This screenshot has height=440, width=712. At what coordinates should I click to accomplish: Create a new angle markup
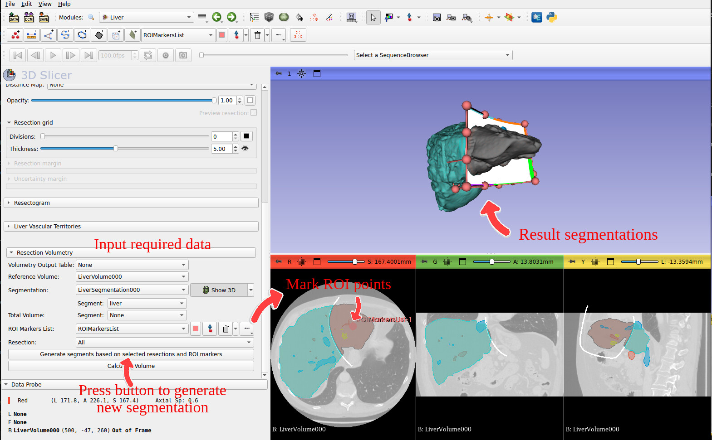[49, 35]
